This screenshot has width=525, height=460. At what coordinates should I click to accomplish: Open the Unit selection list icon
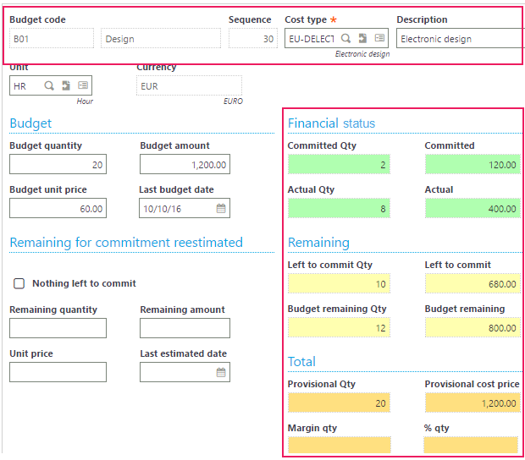(x=83, y=85)
